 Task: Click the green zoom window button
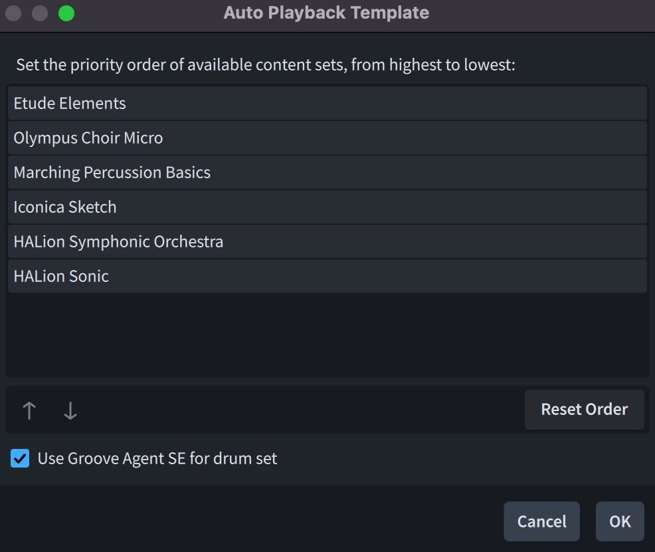pos(66,13)
